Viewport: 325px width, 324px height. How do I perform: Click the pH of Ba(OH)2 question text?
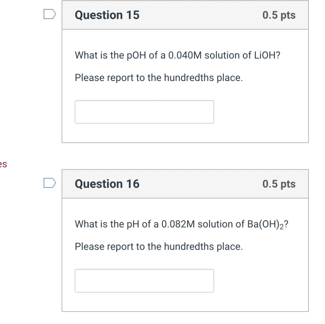182,225
